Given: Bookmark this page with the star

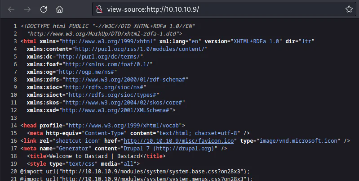Looking at the screenshot, I should pos(349,9).
